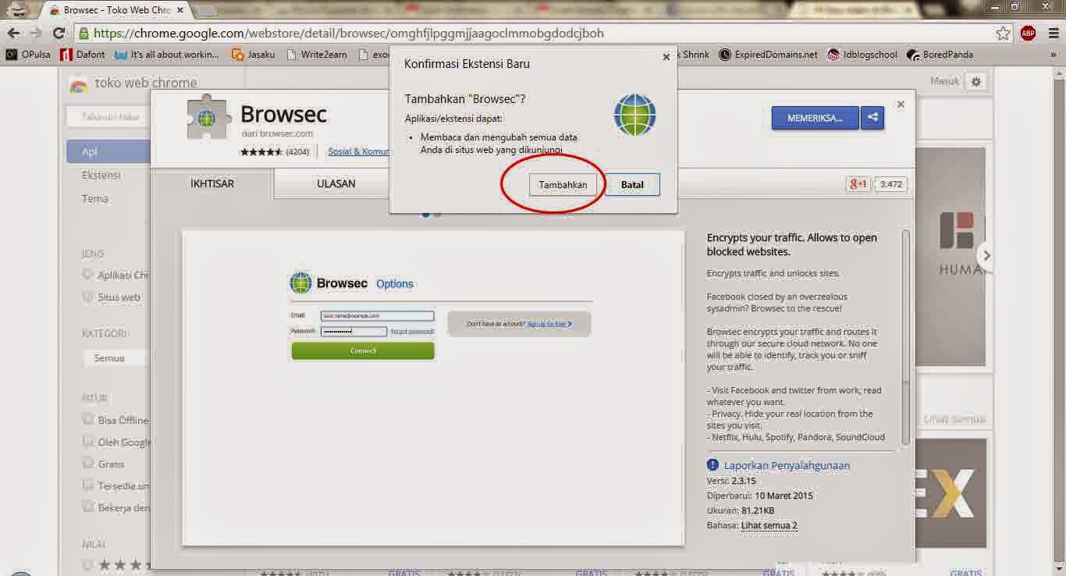Click the Telusuri toko search field
Screen dimensions: 1066x576
point(109,117)
